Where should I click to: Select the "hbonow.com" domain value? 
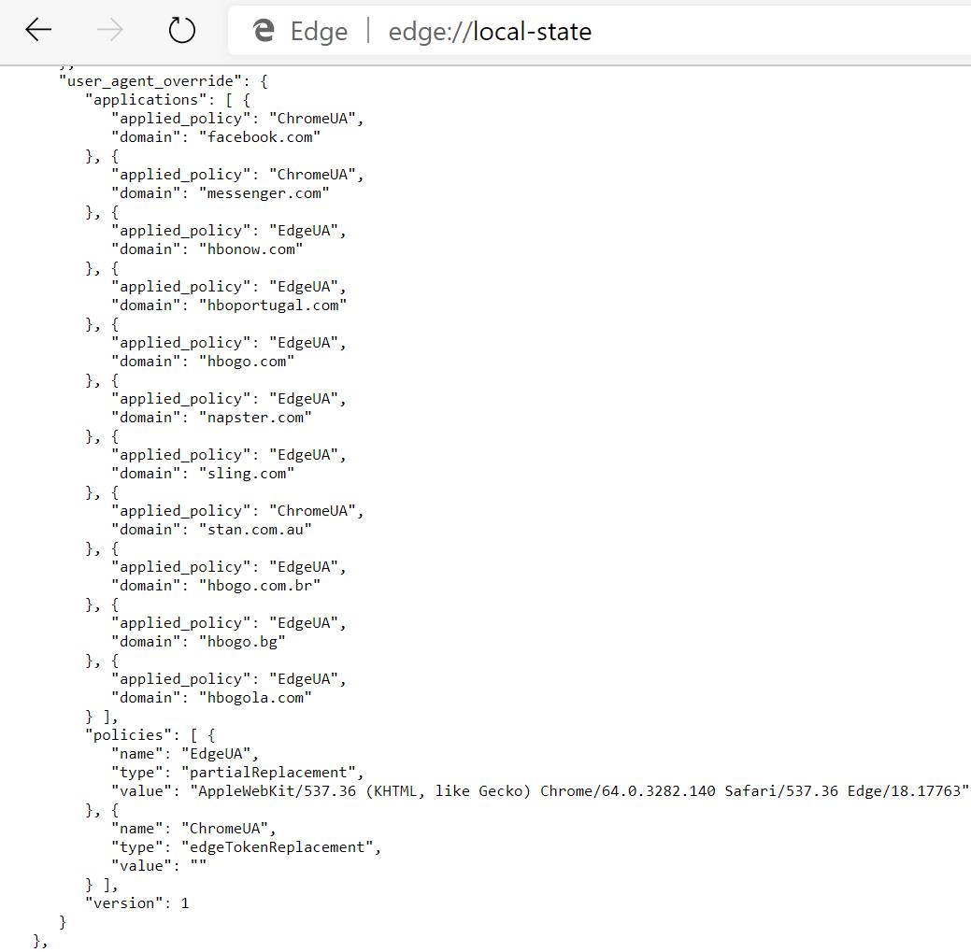250,249
